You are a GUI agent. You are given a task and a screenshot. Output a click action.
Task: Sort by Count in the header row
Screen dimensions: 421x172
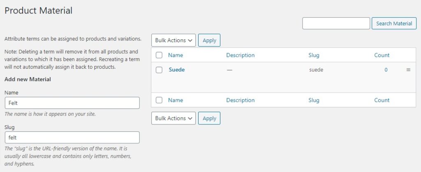382,55
